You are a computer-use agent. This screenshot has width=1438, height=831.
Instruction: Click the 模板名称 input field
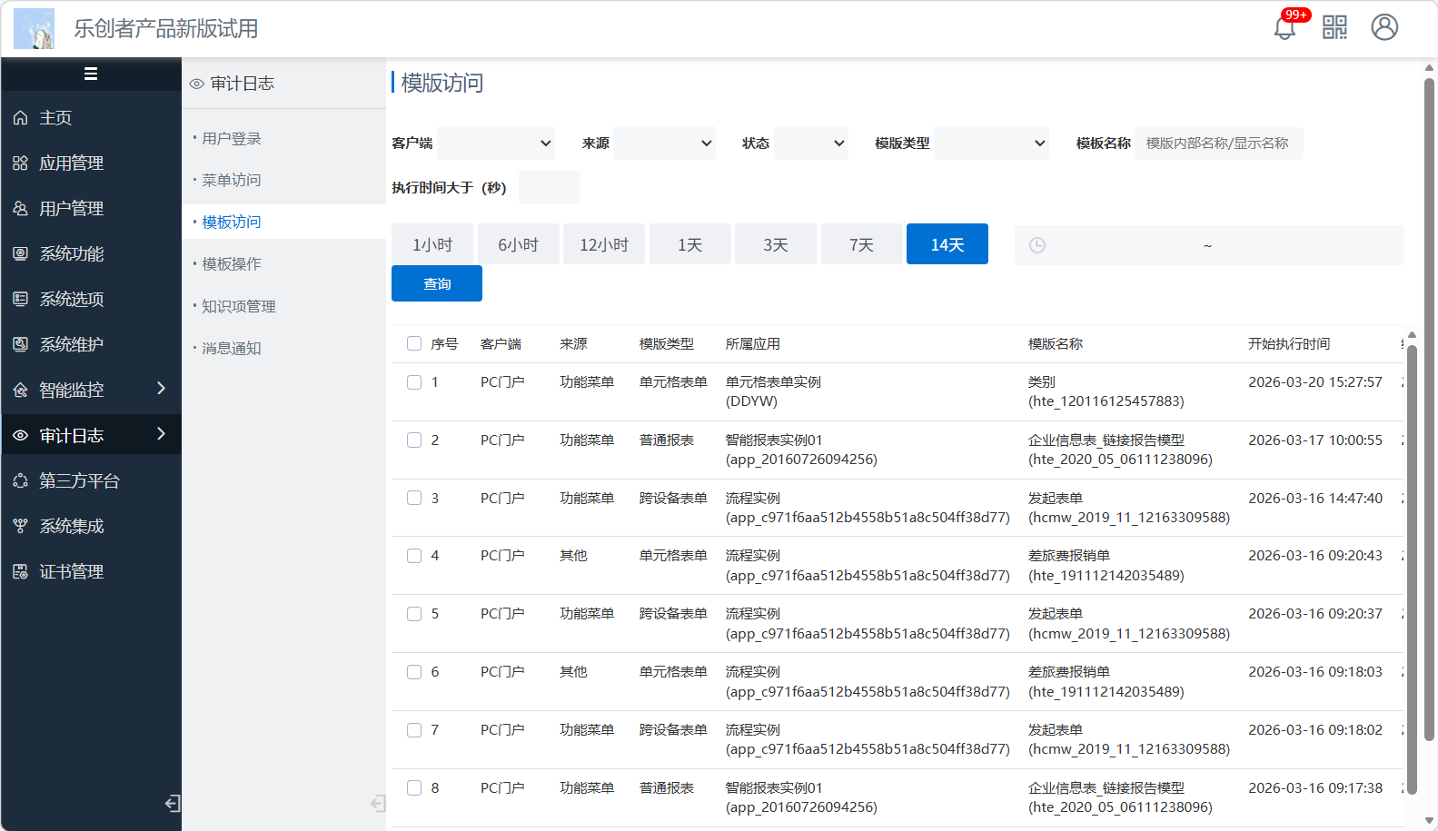(x=1218, y=143)
